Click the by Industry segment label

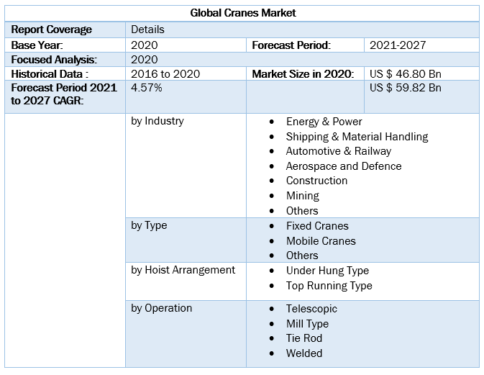157,121
